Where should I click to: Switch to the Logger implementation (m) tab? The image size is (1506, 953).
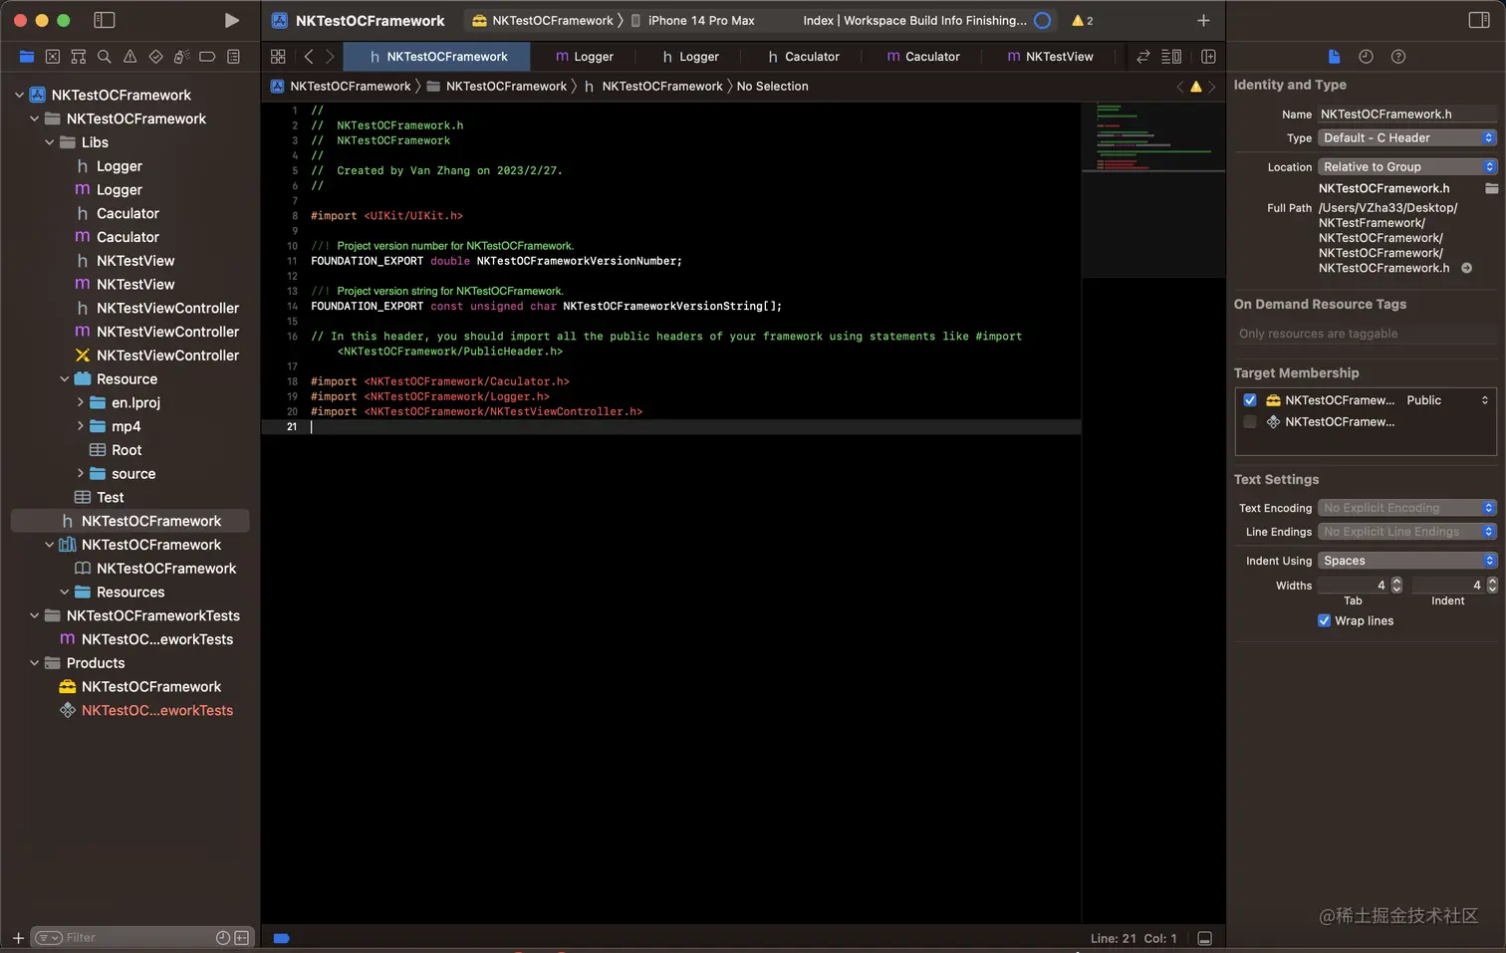point(584,57)
